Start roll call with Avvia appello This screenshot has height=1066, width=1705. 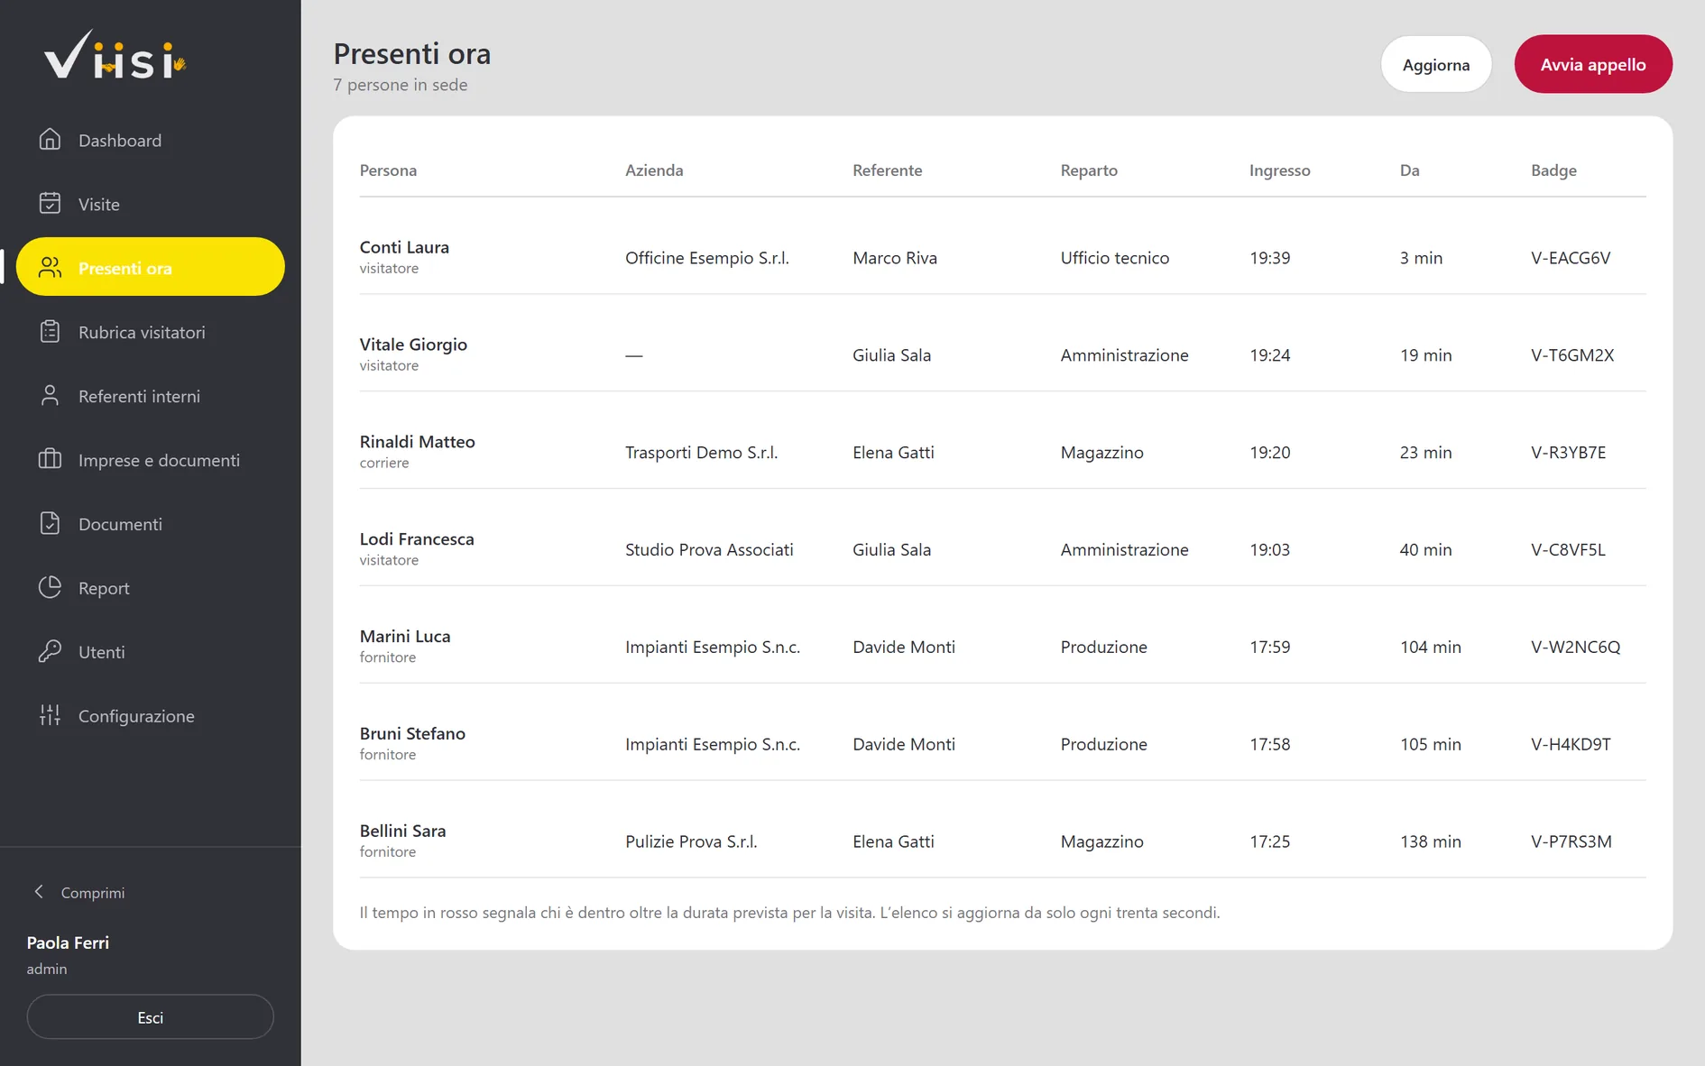click(1592, 64)
